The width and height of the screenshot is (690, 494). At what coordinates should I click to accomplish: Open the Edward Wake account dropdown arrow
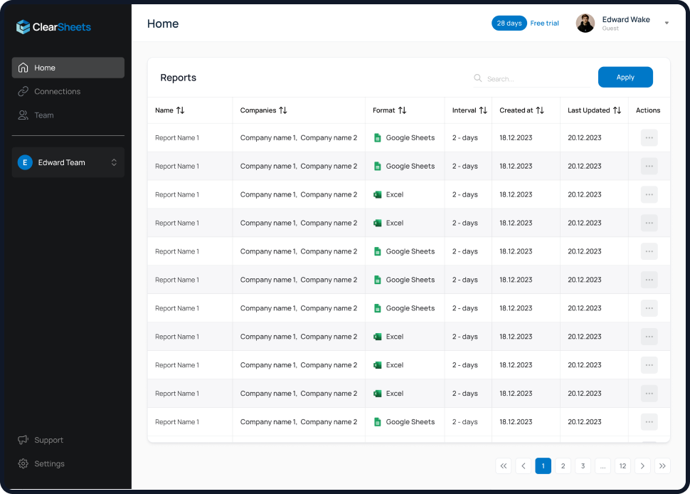click(x=667, y=23)
